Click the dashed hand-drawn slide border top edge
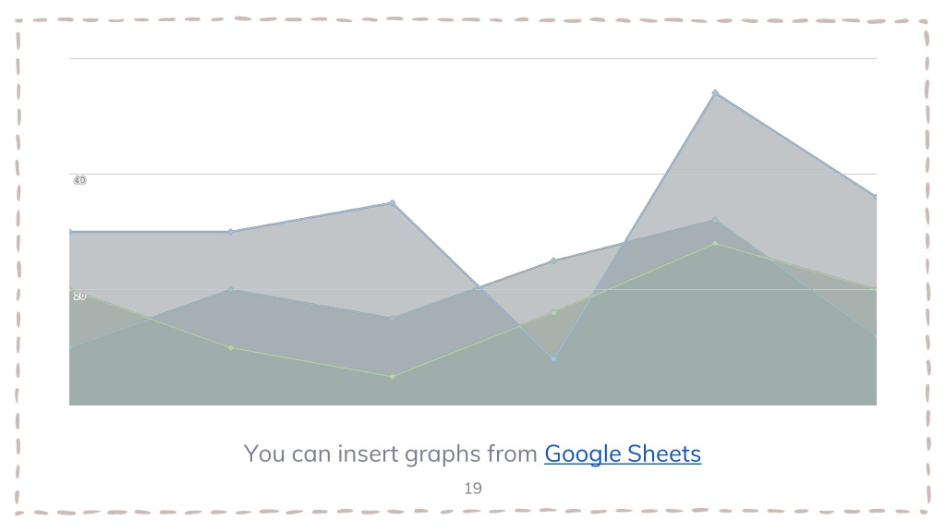The image size is (946, 532). [x=473, y=20]
